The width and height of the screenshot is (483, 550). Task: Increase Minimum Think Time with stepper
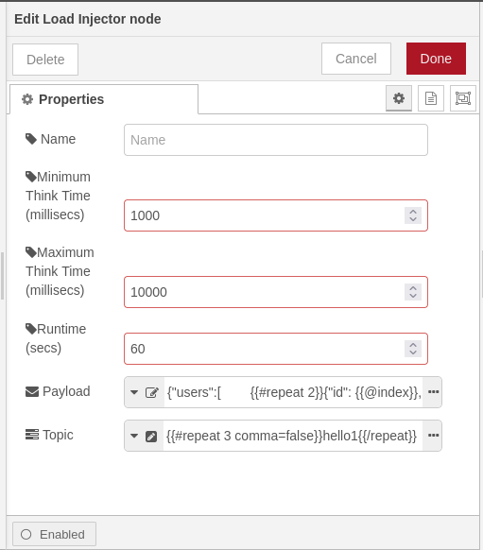point(413,212)
